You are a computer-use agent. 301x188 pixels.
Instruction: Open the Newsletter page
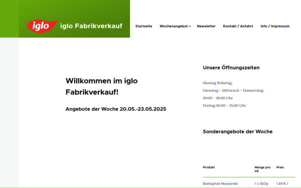coord(206,26)
